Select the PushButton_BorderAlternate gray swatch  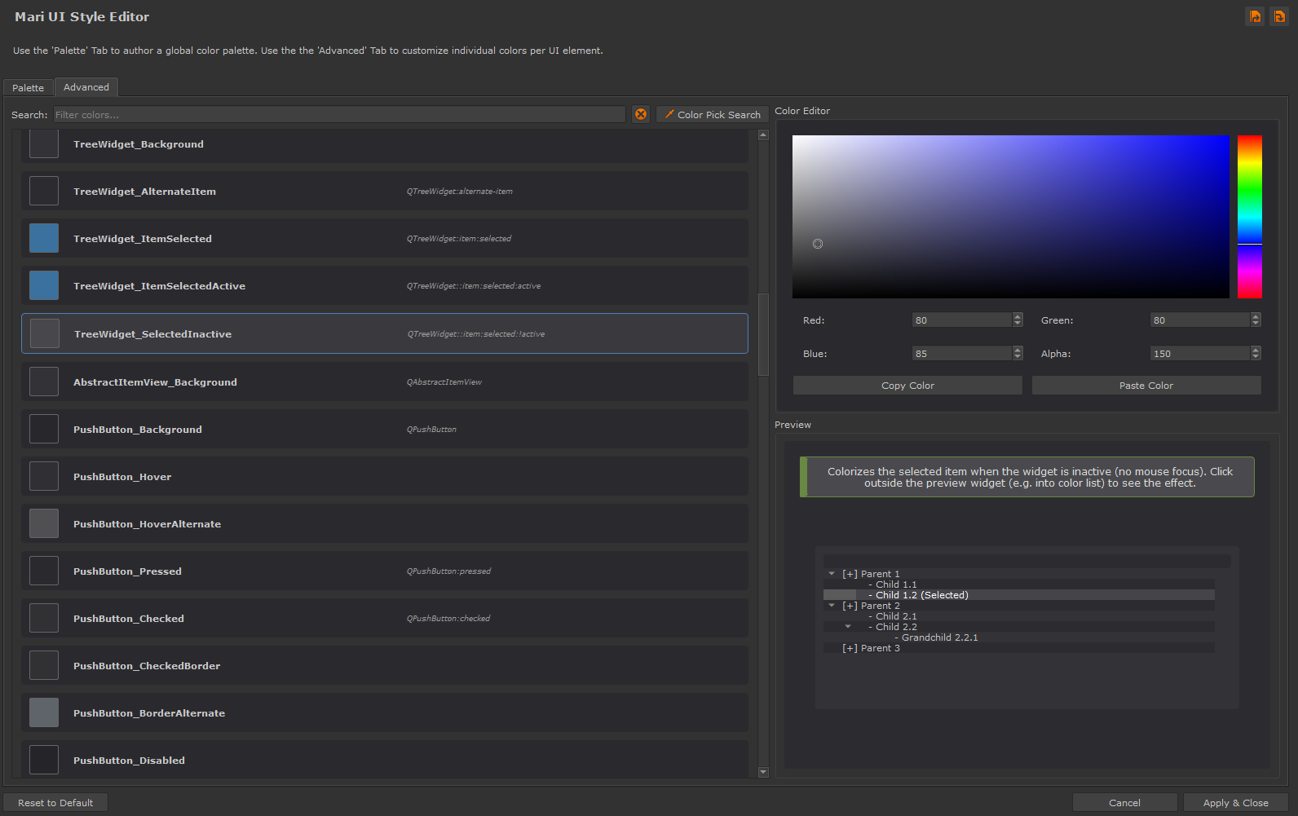[44, 713]
